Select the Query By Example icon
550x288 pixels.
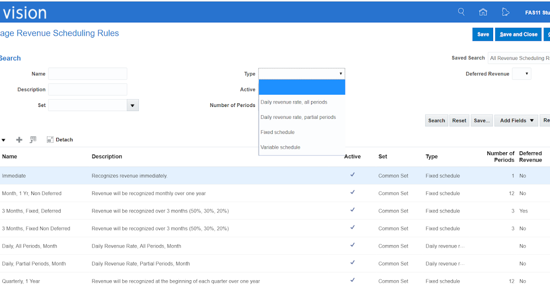click(33, 139)
